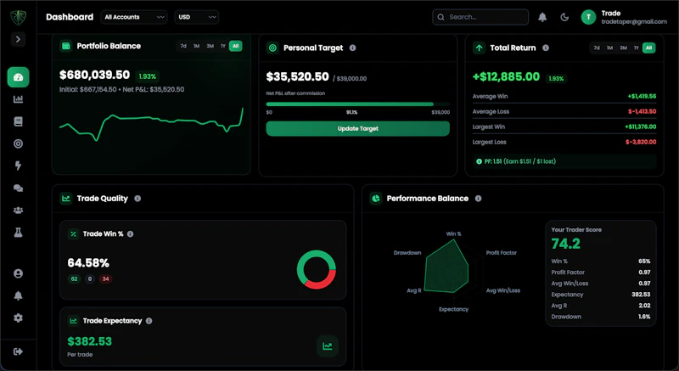
Task: Click the Trade Expectancy chart button
Action: [328, 346]
